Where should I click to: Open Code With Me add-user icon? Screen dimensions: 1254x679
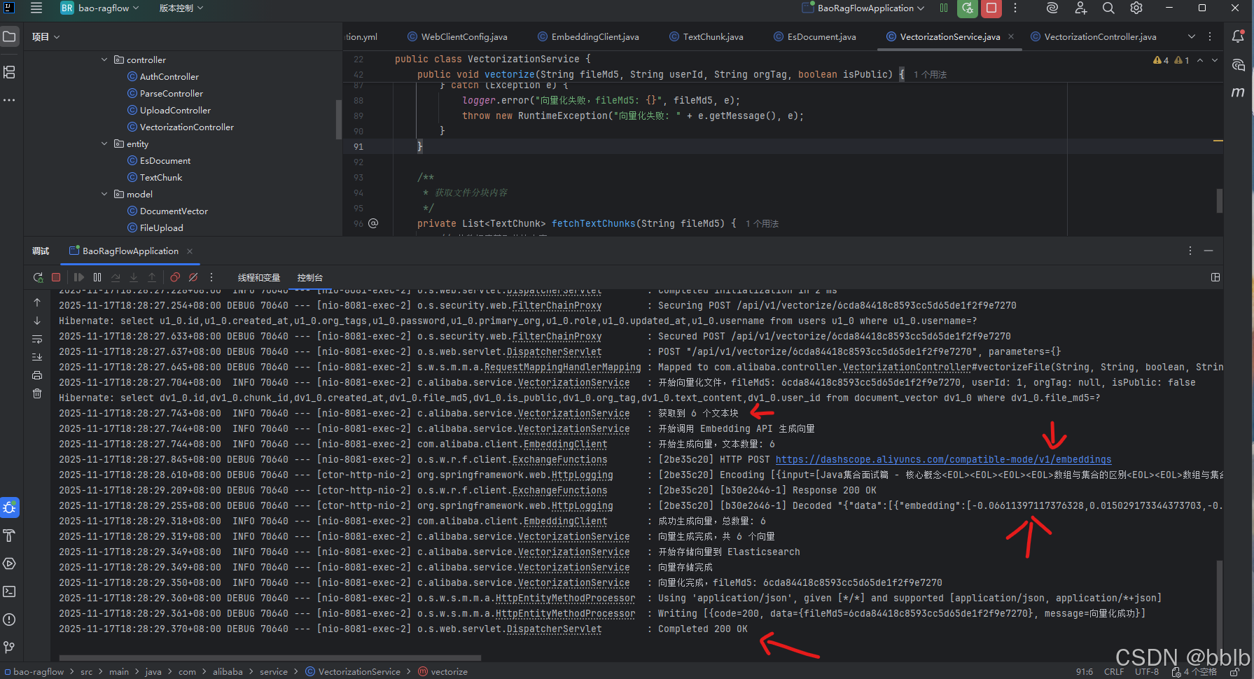[x=1080, y=8]
